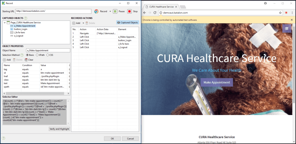Collapse the Page_CURA Healthcare Service node
Image resolution: width=296 pixels, height=144 pixels.
coord(5,22)
